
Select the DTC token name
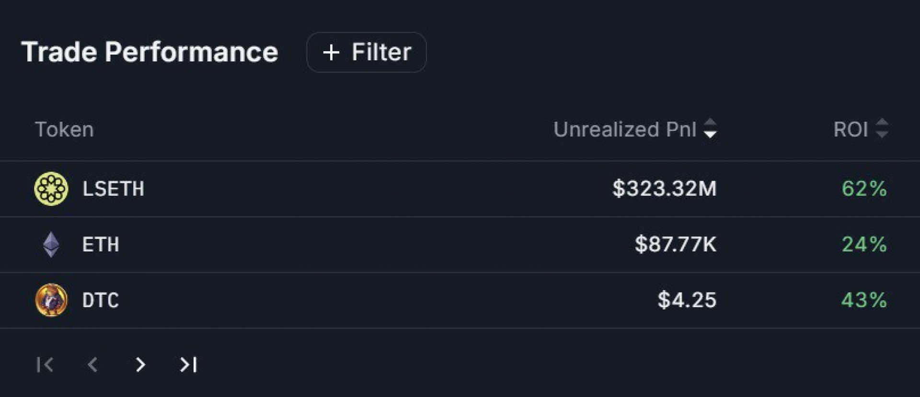pyautogui.click(x=101, y=300)
